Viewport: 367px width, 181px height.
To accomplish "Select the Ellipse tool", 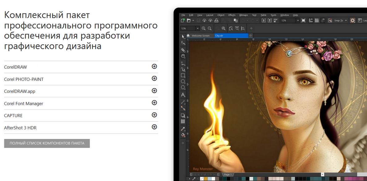I will (x=183, y=81).
